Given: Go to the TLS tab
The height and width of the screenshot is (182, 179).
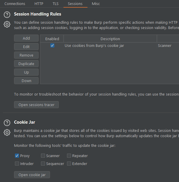Looking at the screenshot, I should [x=56, y=4].
